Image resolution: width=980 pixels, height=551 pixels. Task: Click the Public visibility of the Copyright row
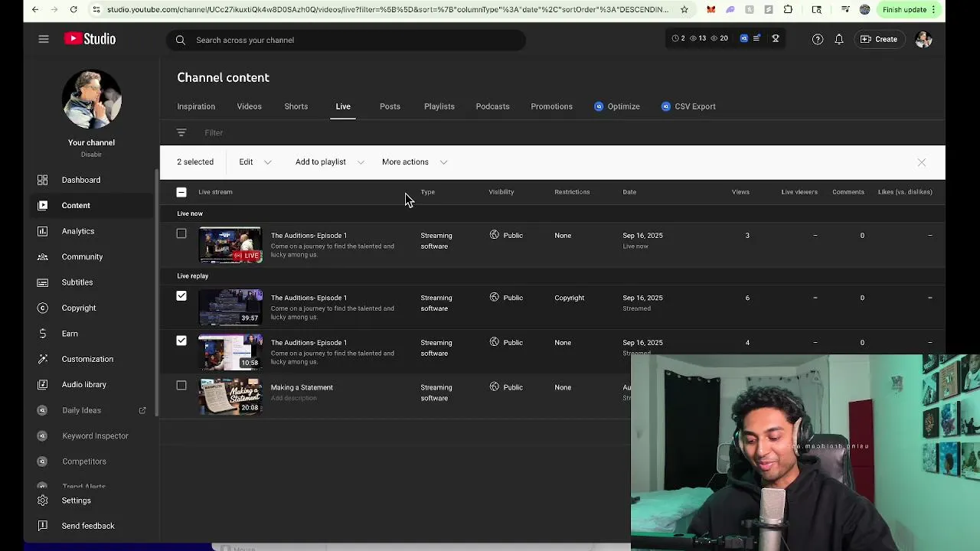(x=507, y=298)
